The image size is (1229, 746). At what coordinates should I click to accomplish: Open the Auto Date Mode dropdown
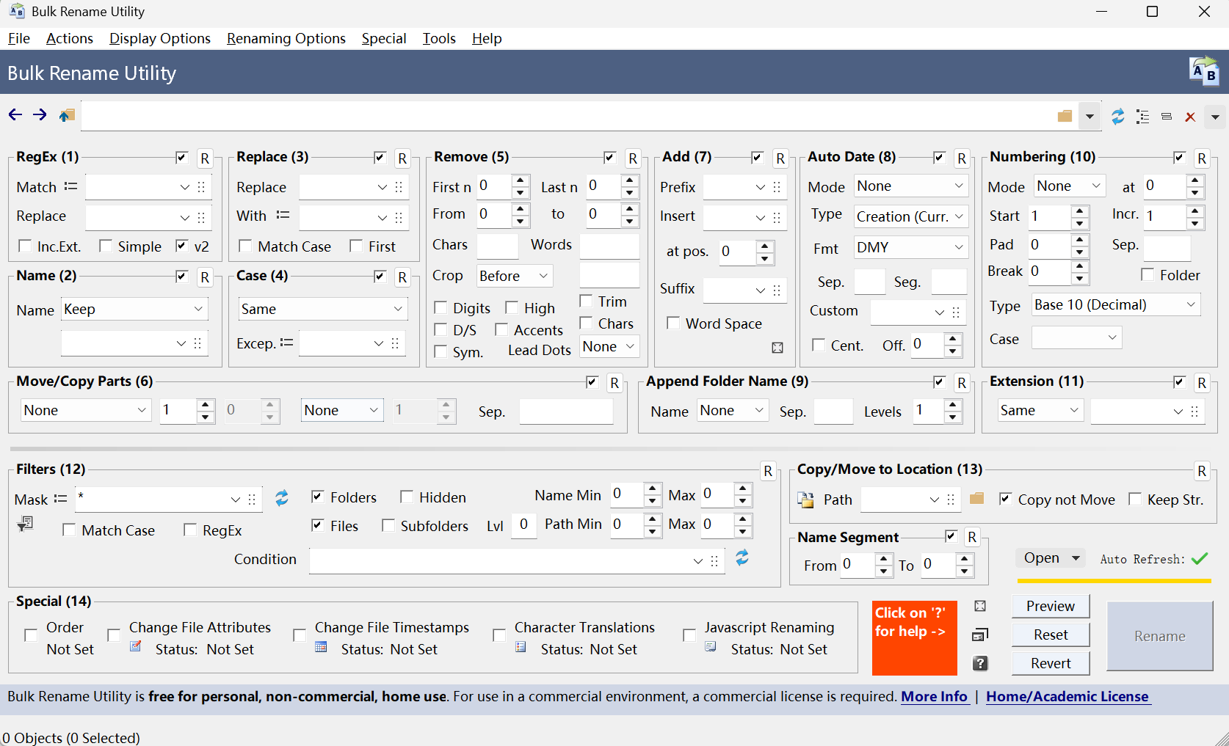pos(910,186)
